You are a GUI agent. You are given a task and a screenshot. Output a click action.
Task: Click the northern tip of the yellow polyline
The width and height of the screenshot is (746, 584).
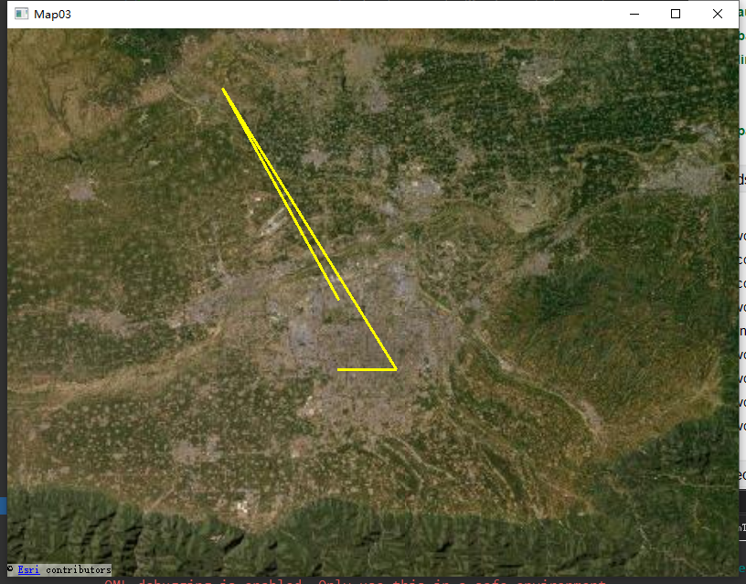click(224, 89)
